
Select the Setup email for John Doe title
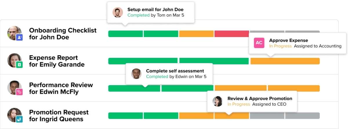tap(155, 10)
